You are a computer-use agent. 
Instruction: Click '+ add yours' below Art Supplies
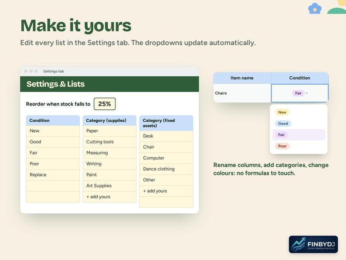point(109,197)
